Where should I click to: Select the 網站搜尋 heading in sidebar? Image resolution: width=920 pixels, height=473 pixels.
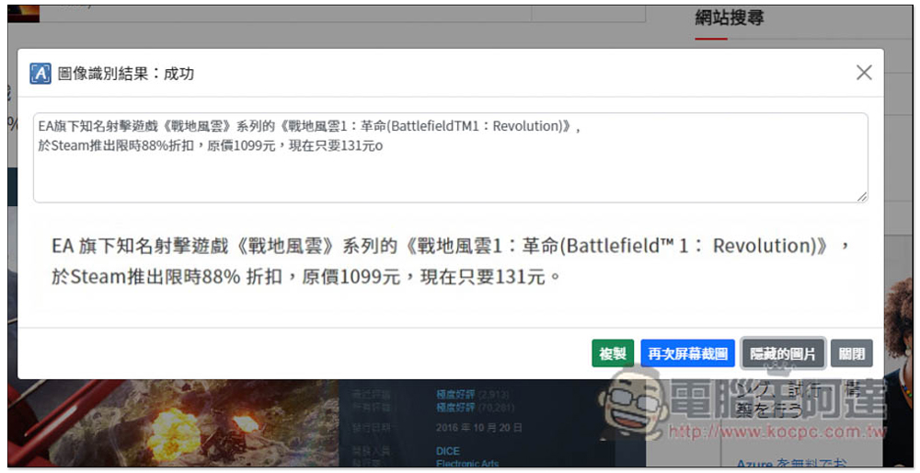(x=729, y=17)
